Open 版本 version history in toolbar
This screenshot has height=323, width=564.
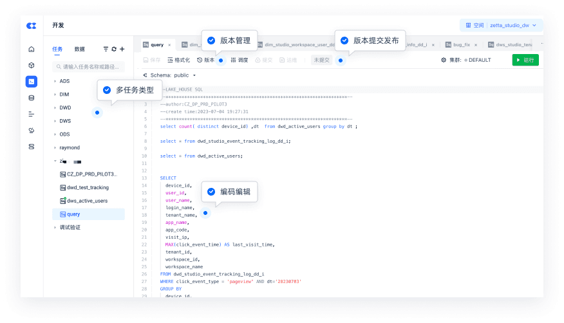[205, 60]
